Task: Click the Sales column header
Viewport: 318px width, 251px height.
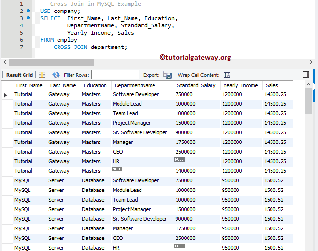Action: pyautogui.click(x=272, y=85)
